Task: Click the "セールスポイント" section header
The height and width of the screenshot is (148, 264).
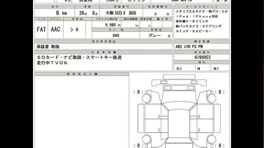Action: coord(202,7)
